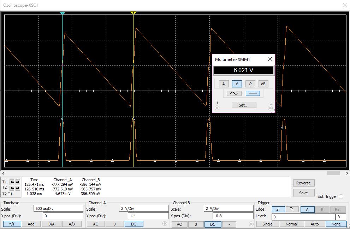Set Channel B coupling to DC
Viewport: 350px width, 229px height.
tap(213, 224)
